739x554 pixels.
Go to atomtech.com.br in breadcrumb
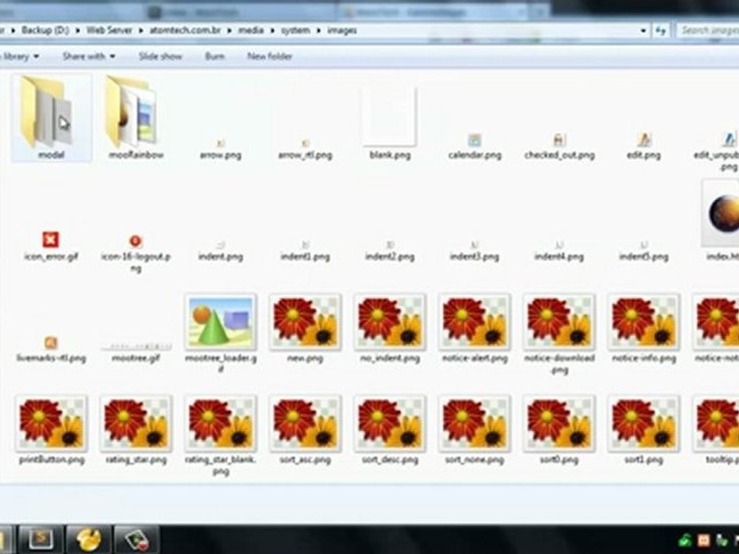point(186,30)
